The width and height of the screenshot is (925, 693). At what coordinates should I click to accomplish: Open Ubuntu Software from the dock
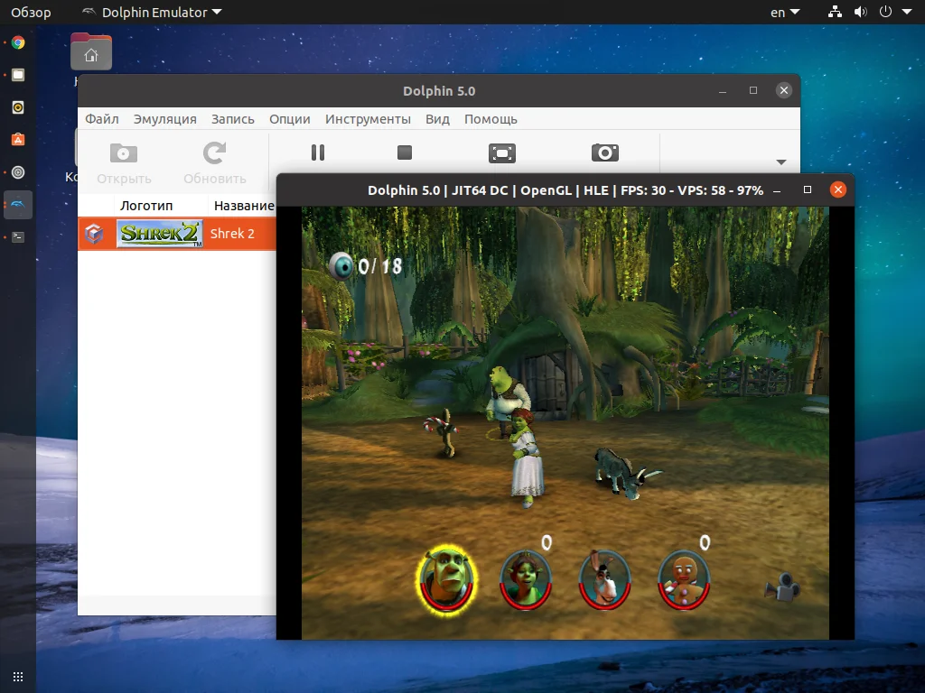click(18, 140)
